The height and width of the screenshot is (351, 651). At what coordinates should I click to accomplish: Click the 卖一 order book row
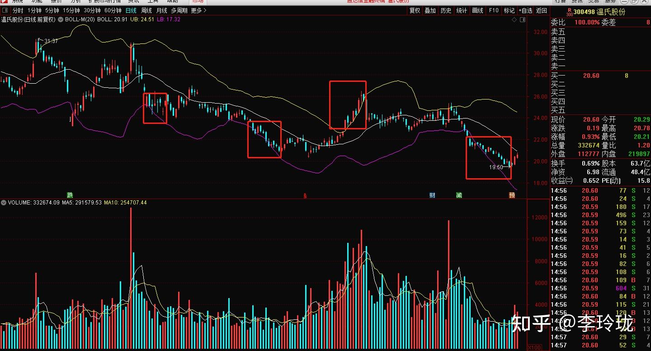pos(600,66)
